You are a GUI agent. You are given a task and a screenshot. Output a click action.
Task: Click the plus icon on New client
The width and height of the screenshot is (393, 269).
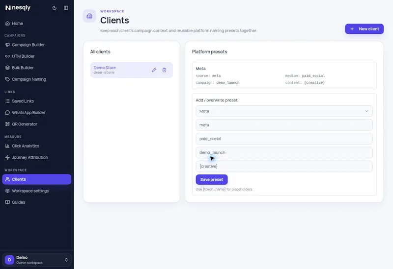click(352, 29)
